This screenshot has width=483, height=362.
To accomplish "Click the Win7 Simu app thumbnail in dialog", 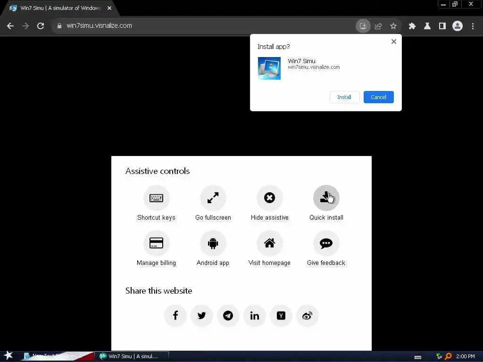I will coord(269,68).
